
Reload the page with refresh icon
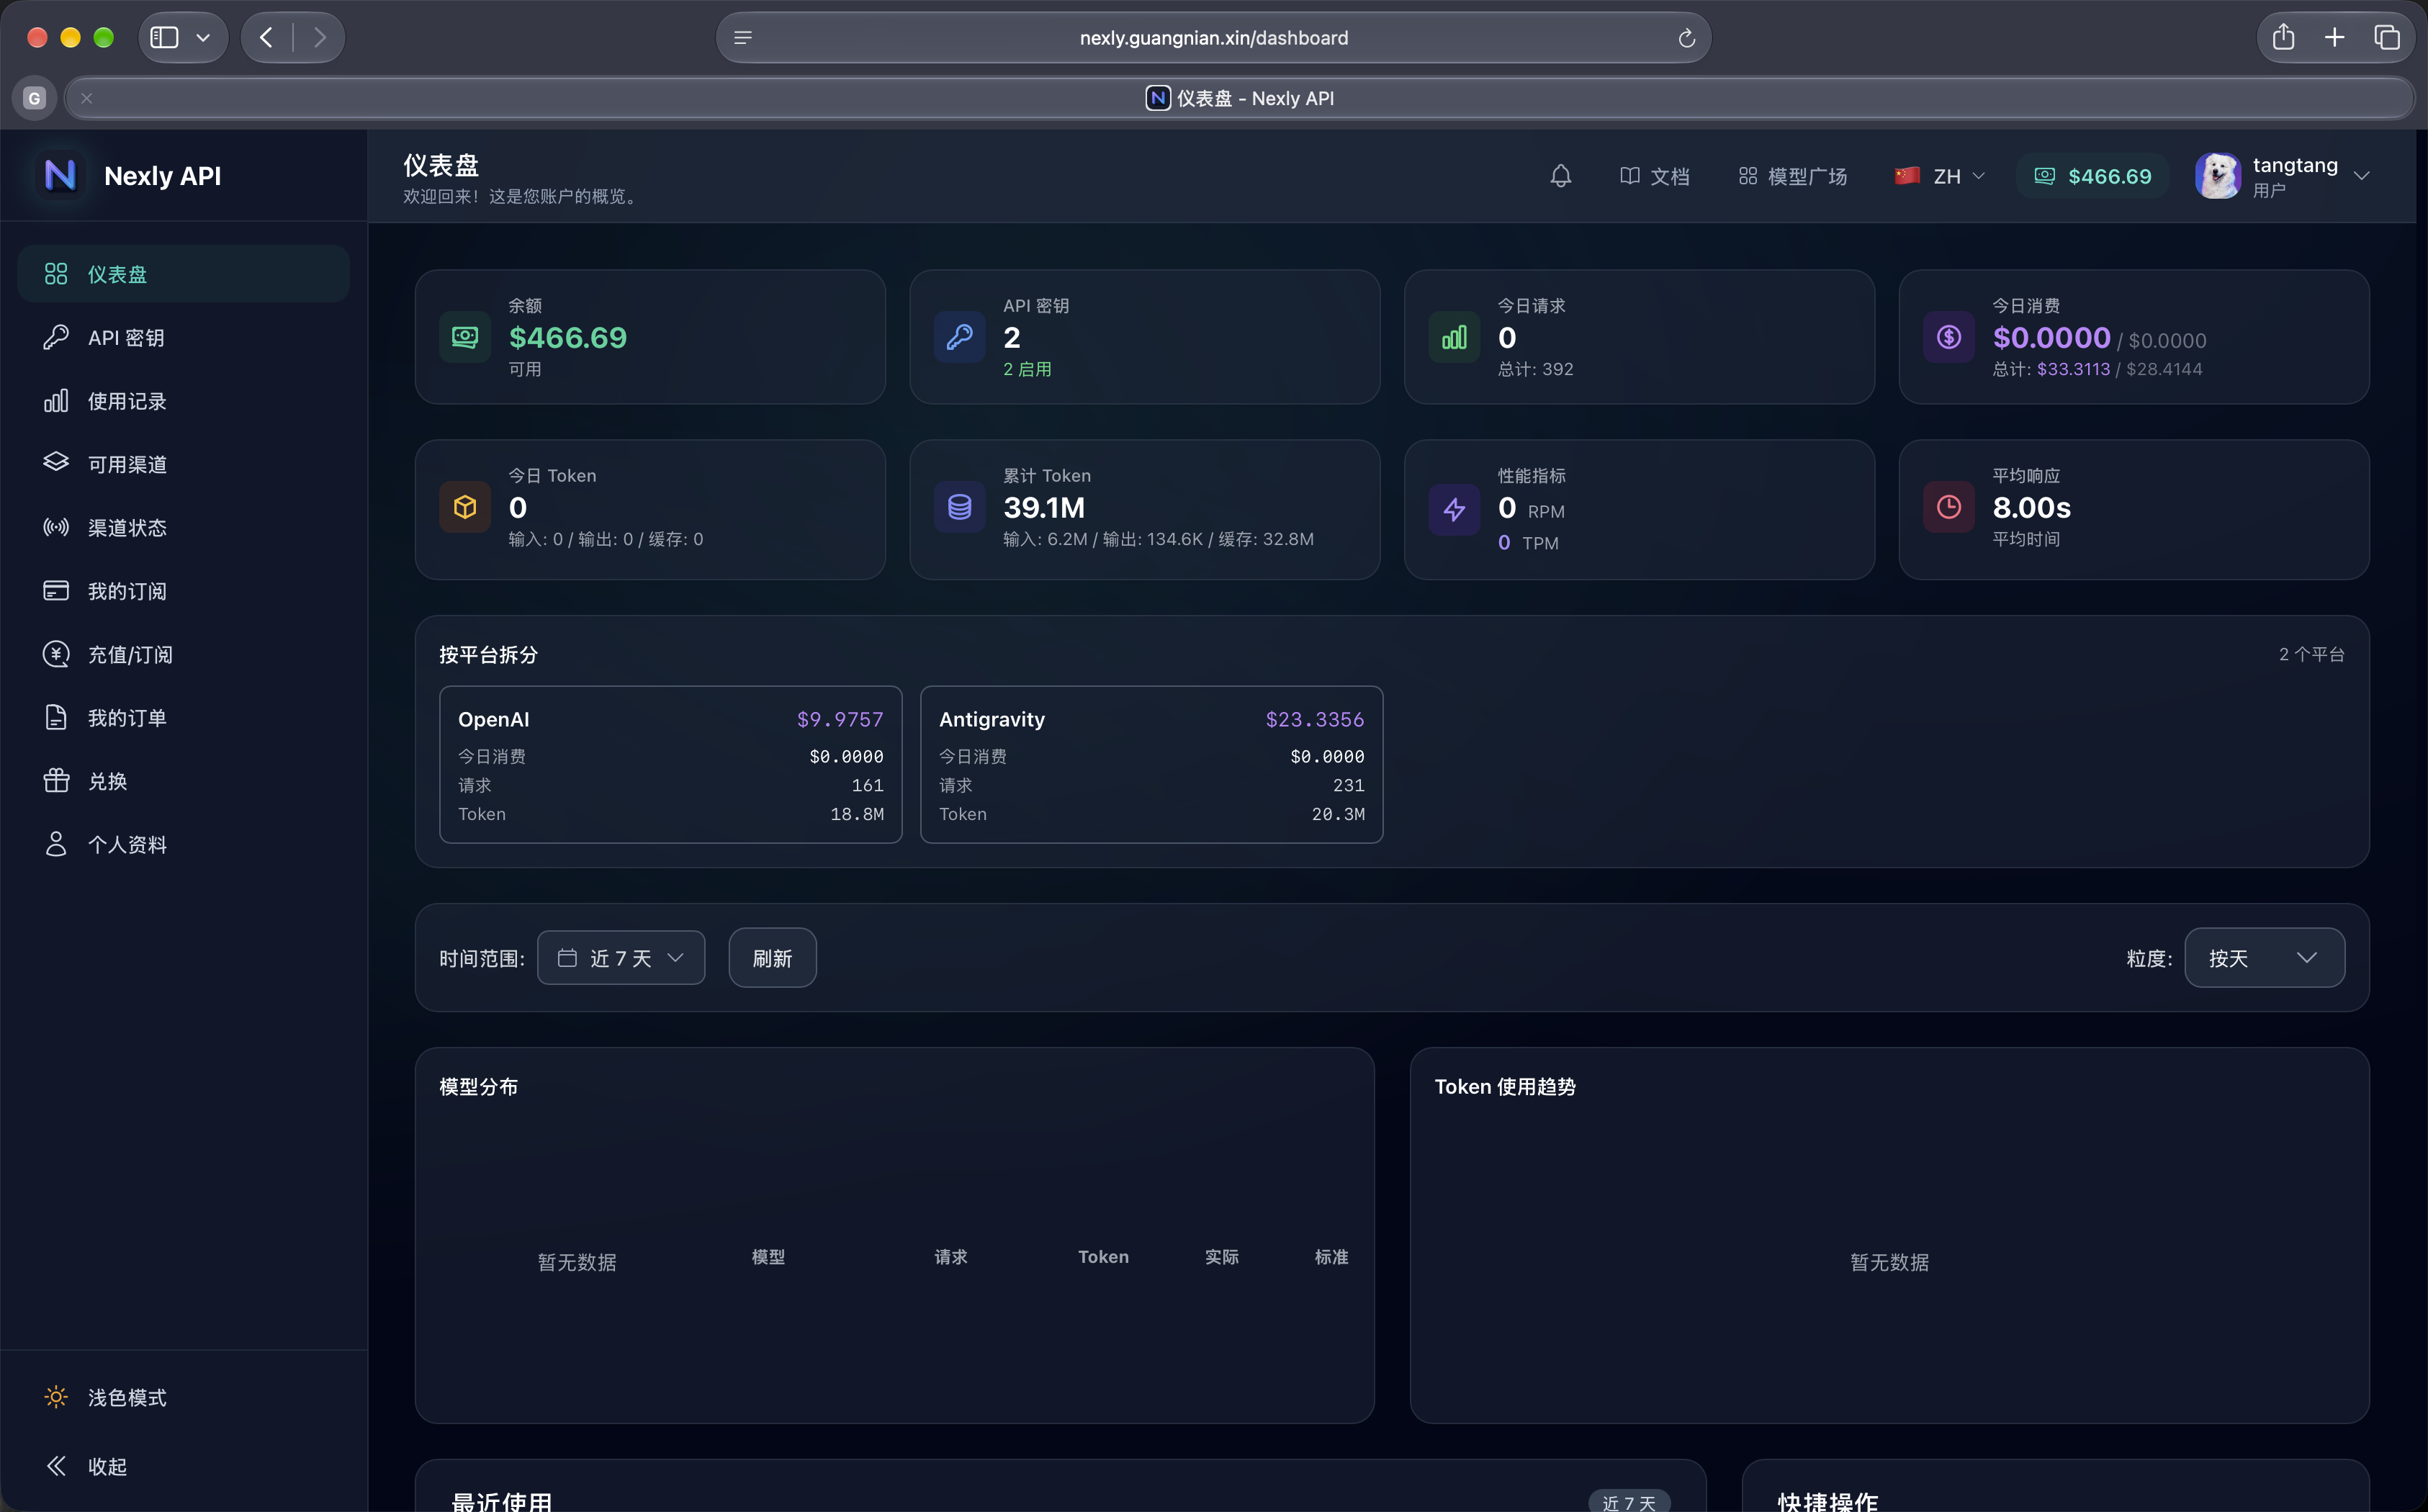click(1686, 38)
